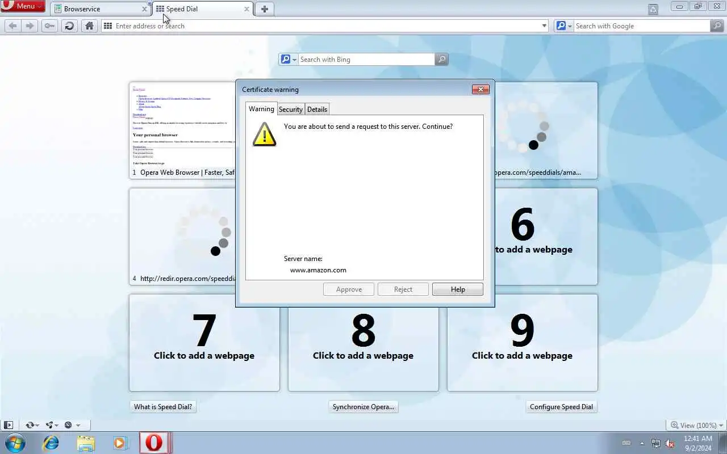This screenshot has height=454, width=727.
Task: Expand the address bar history dropdown
Action: [x=544, y=26]
